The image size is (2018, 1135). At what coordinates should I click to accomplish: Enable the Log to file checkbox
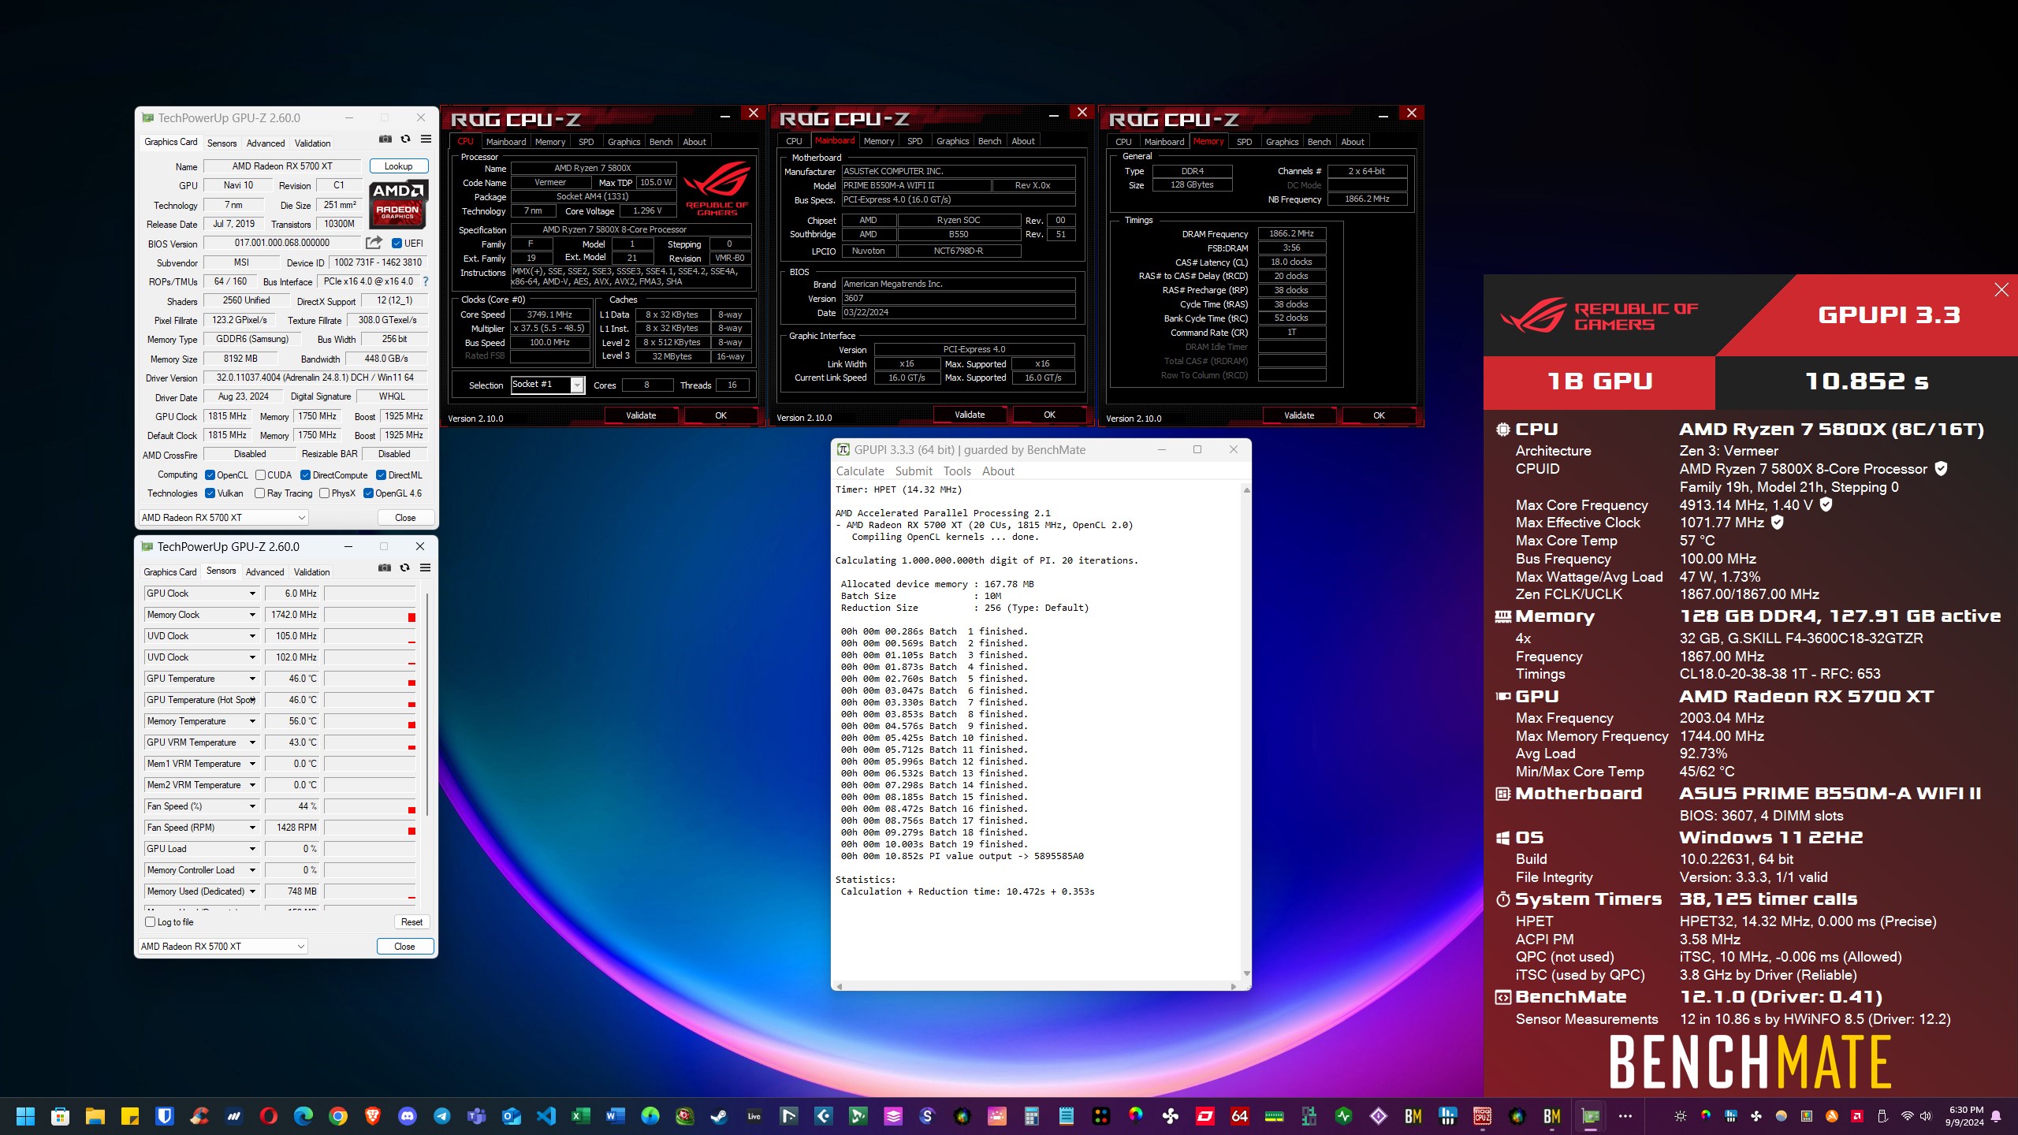pos(150,922)
